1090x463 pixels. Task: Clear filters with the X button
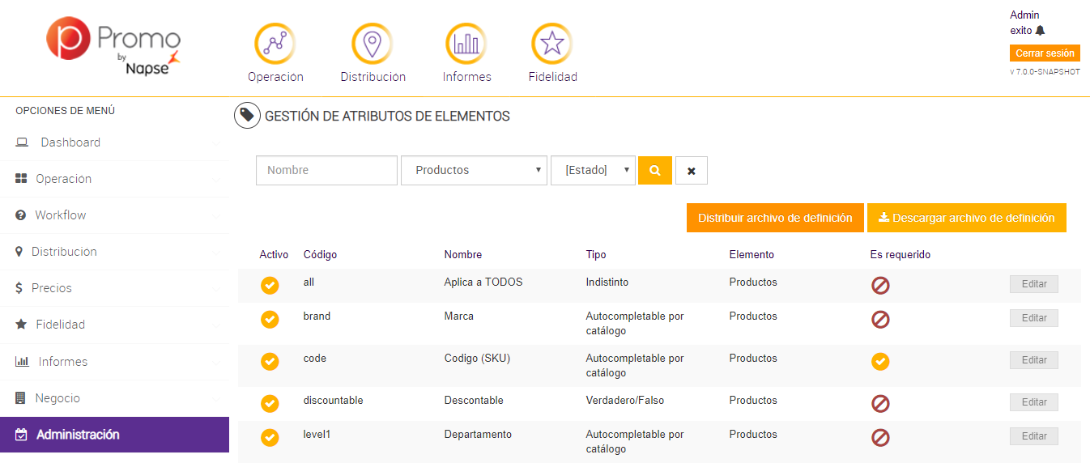coord(691,171)
